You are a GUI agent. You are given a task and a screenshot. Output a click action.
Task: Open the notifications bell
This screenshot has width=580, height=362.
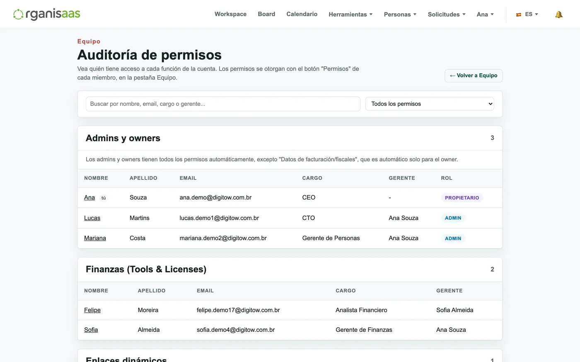[x=559, y=14]
